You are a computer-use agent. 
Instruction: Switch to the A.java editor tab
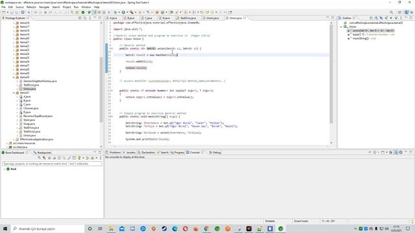113,18
